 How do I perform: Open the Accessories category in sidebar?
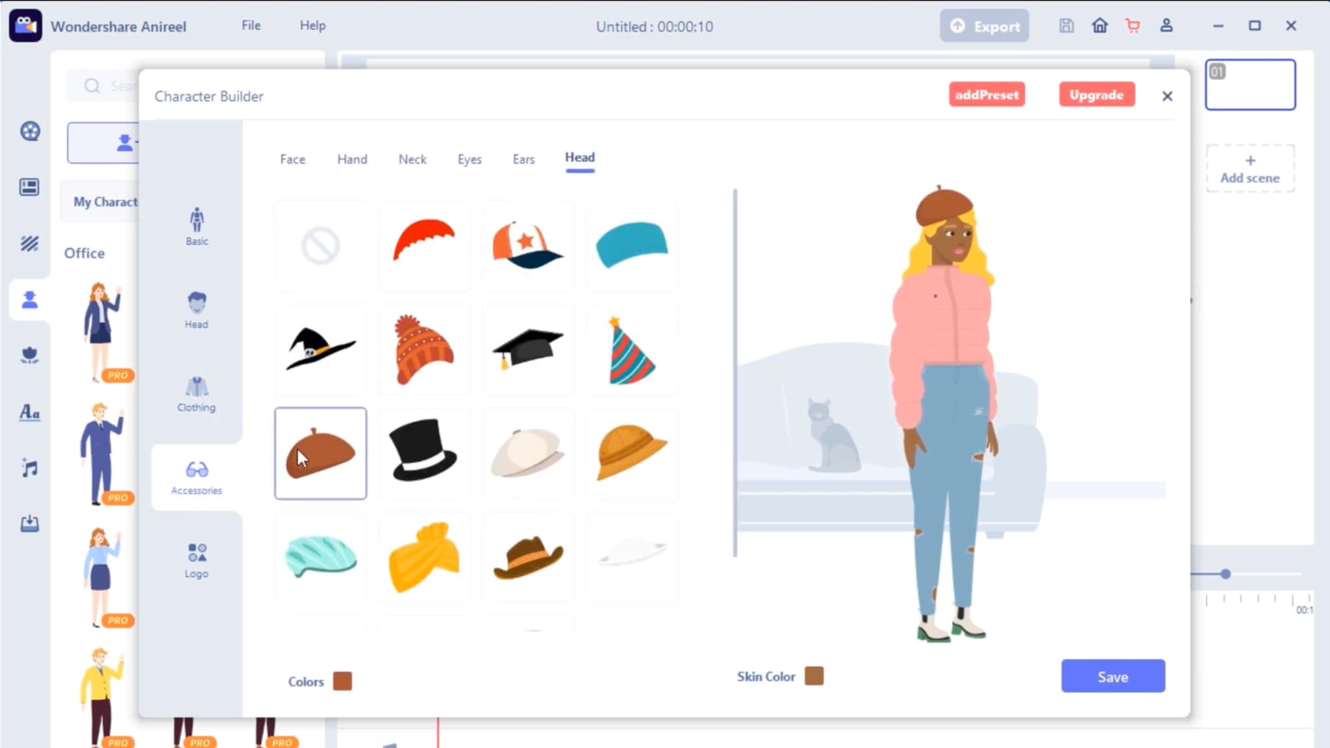click(x=196, y=477)
